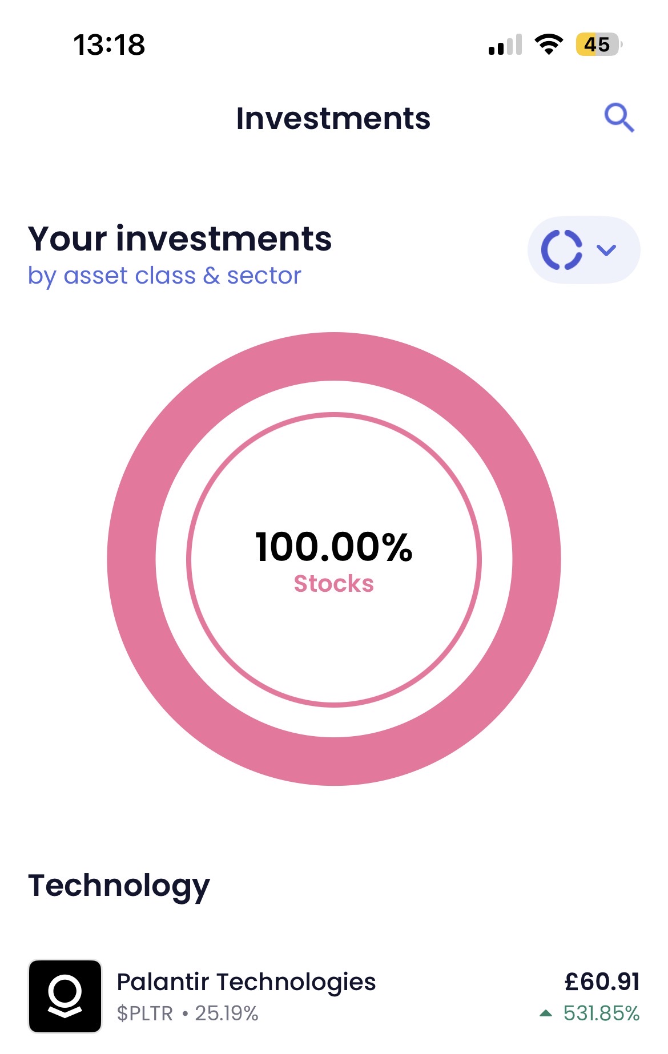
Task: Expand the chevron next to chart icon
Action: (606, 250)
